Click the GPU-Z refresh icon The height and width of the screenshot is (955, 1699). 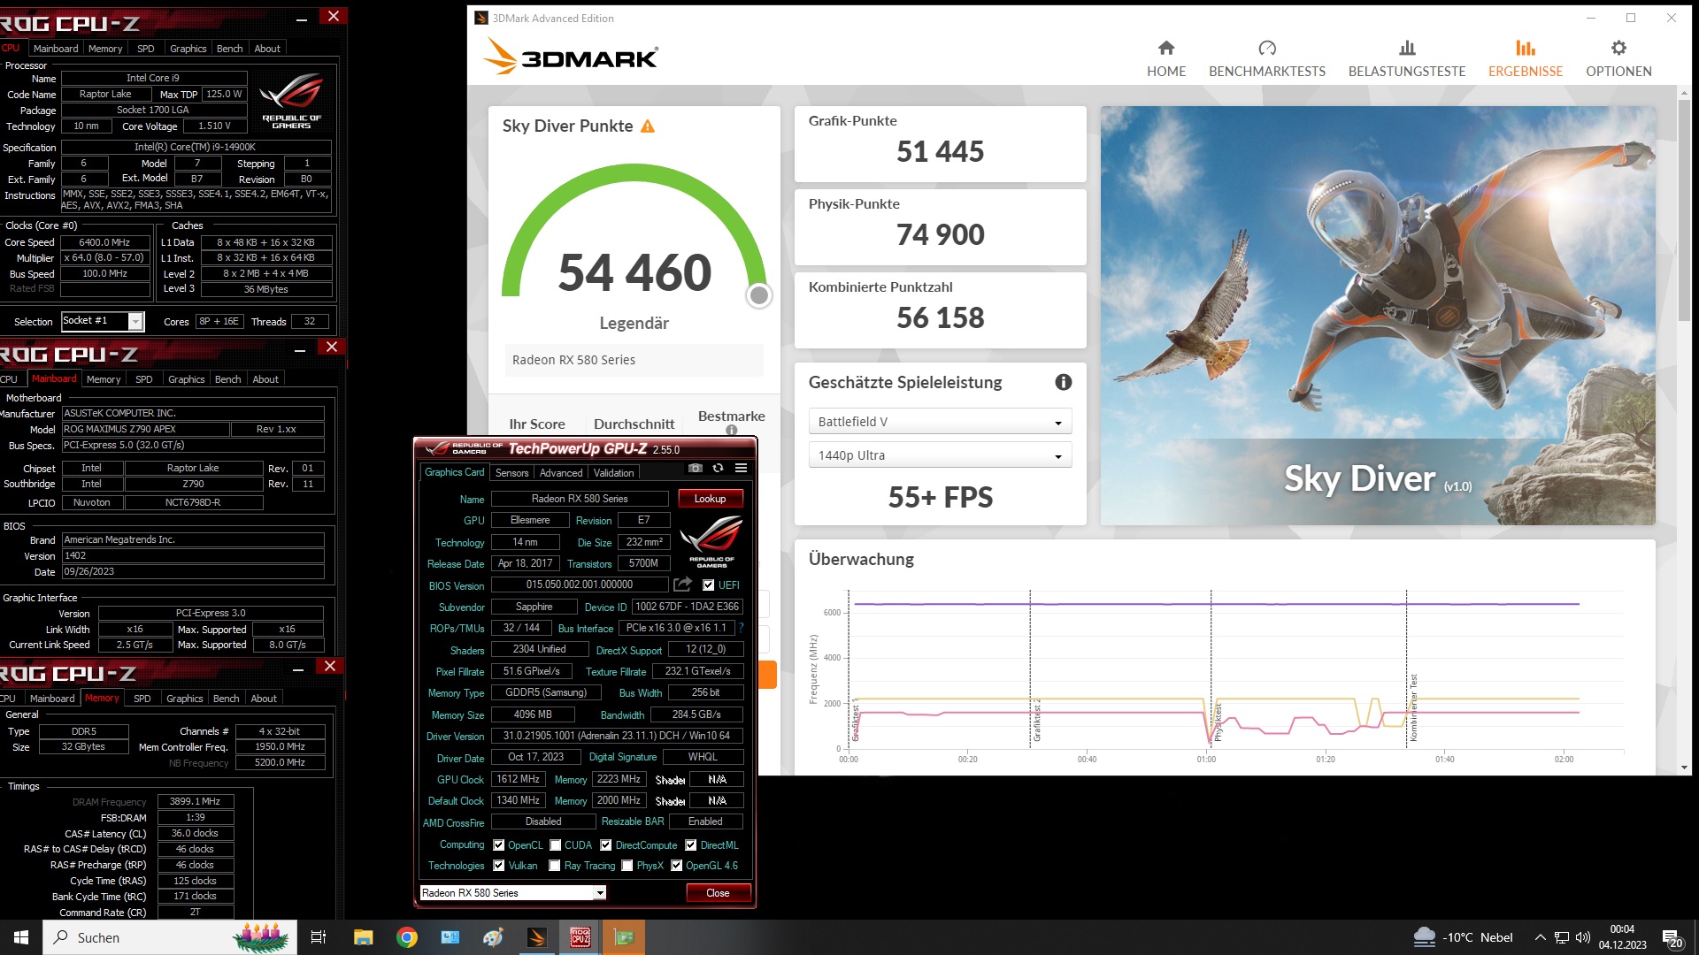tap(718, 468)
